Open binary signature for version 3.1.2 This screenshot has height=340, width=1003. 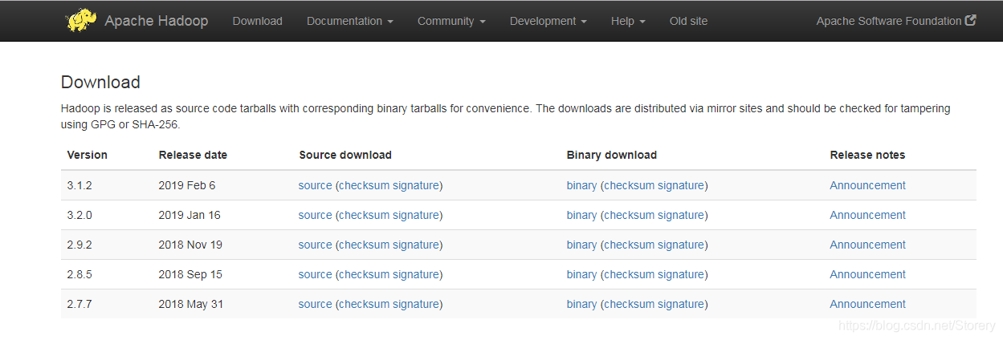coord(681,185)
